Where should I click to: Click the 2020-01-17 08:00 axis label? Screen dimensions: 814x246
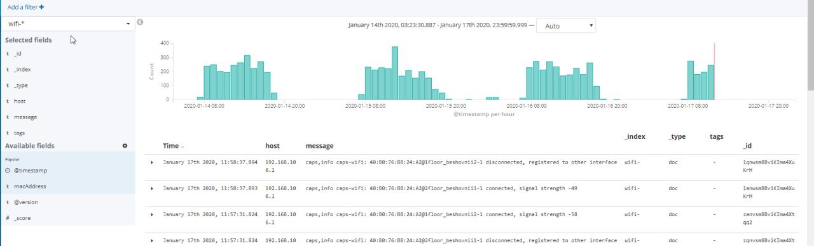click(688, 106)
